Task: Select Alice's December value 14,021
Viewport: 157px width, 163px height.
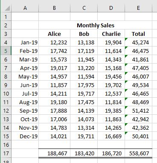Action: [54, 136]
